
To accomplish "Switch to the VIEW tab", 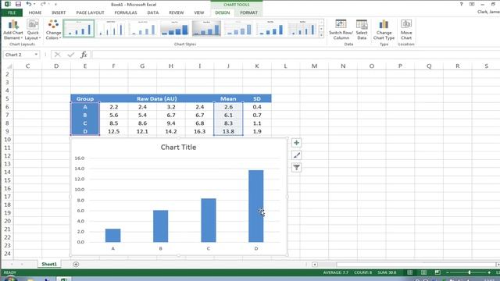I will (199, 12).
